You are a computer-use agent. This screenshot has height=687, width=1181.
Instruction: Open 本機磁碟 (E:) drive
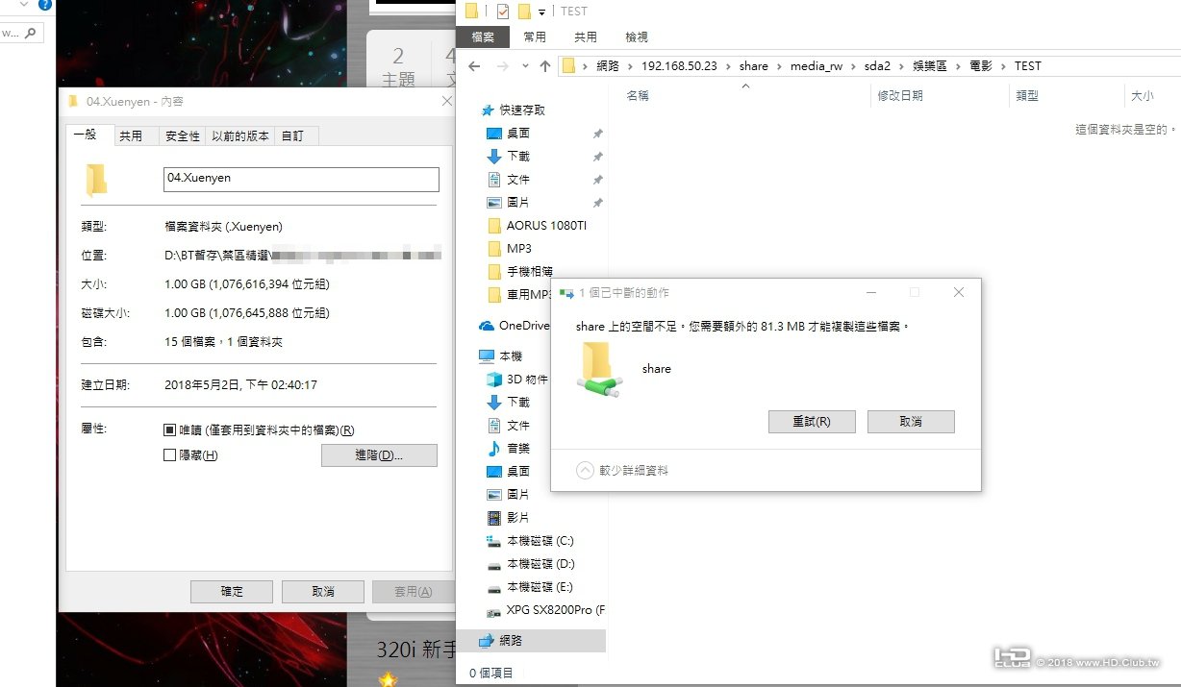pyautogui.click(x=540, y=587)
